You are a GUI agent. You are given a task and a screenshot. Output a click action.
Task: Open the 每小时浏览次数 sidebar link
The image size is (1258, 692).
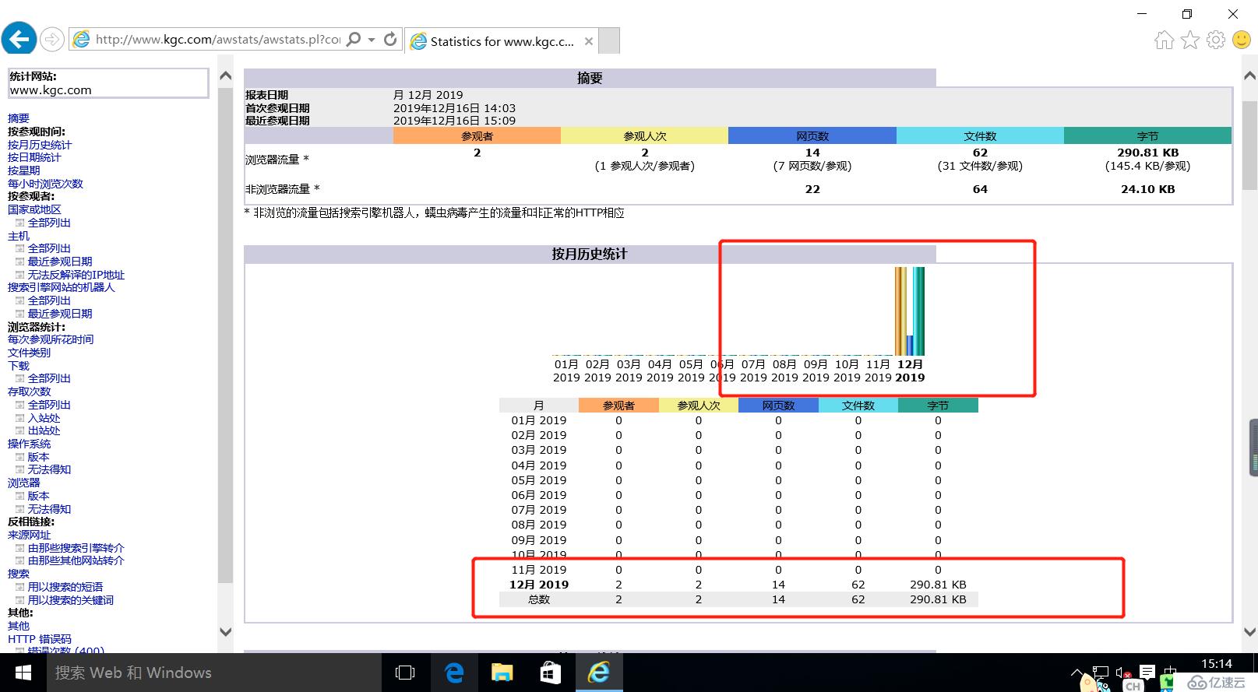[x=45, y=184]
